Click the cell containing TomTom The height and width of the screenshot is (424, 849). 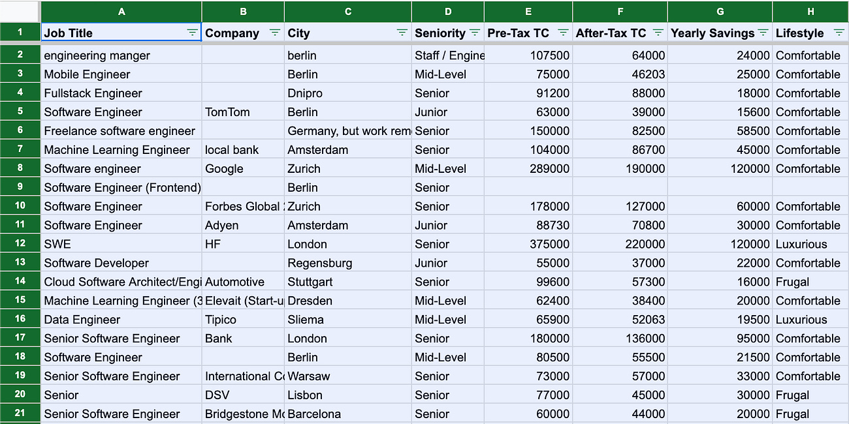point(243,112)
